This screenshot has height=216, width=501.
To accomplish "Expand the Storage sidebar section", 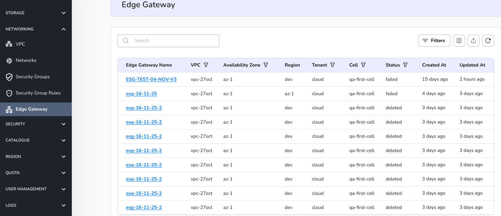I will (36, 13).
